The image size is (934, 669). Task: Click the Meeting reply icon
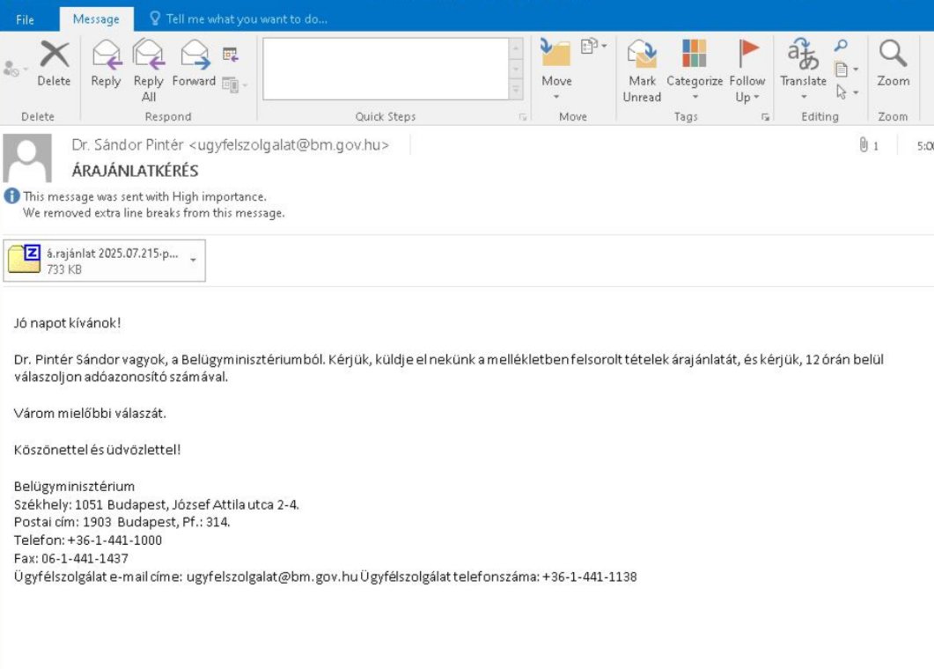[230, 55]
